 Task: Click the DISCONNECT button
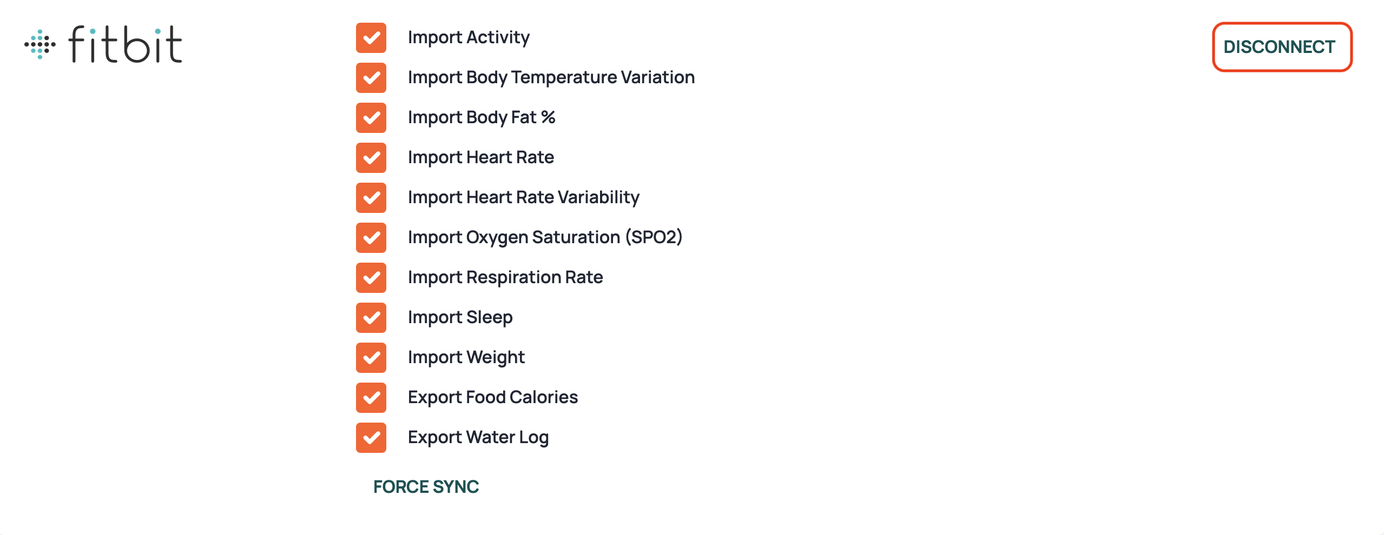tap(1282, 47)
